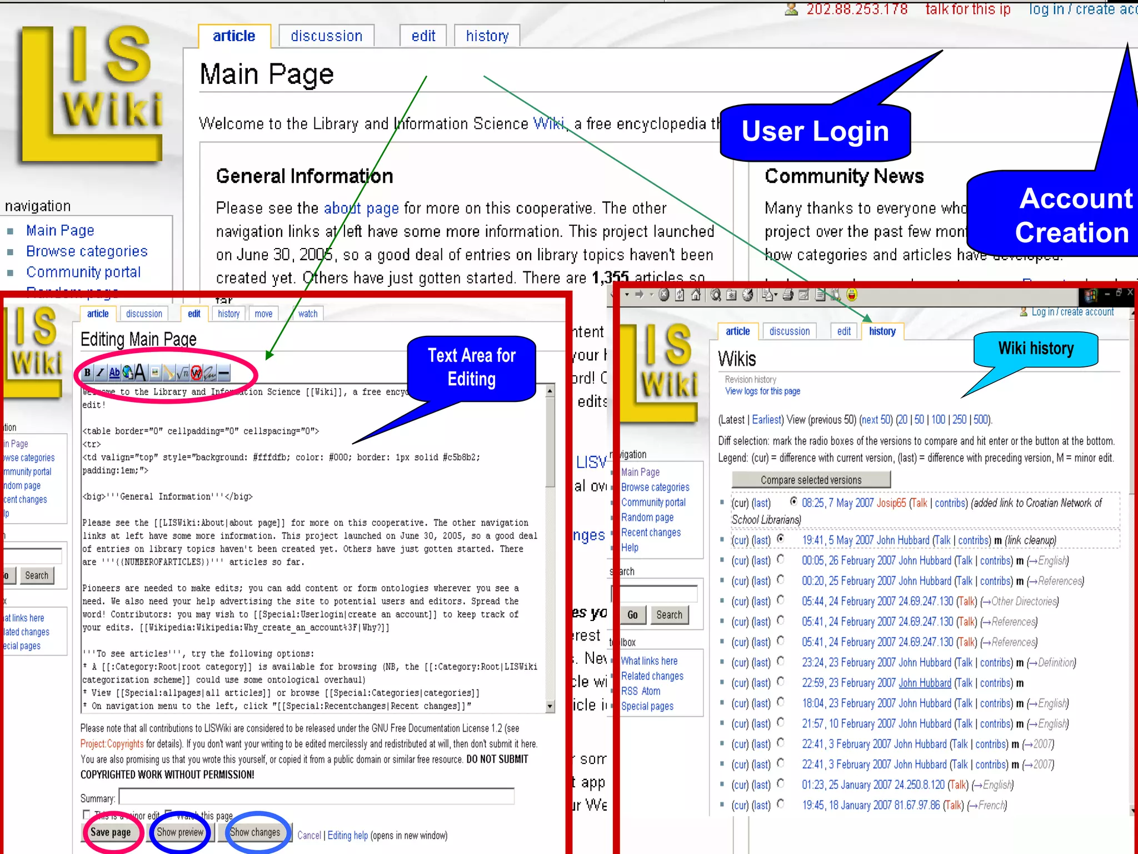The height and width of the screenshot is (854, 1138).
Task: Click the Bold text formatting icon
Action: click(x=87, y=373)
